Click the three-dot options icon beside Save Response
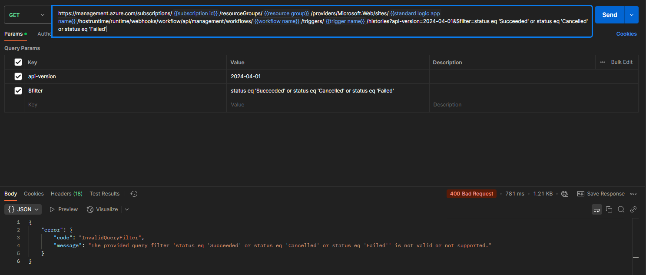 (633, 194)
